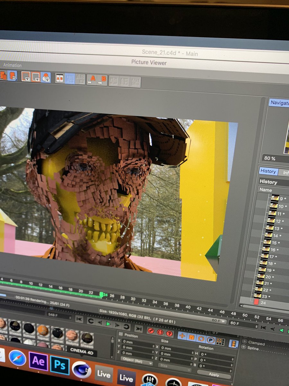Click the clear history trash icon

pyautogui.click(x=3, y=76)
